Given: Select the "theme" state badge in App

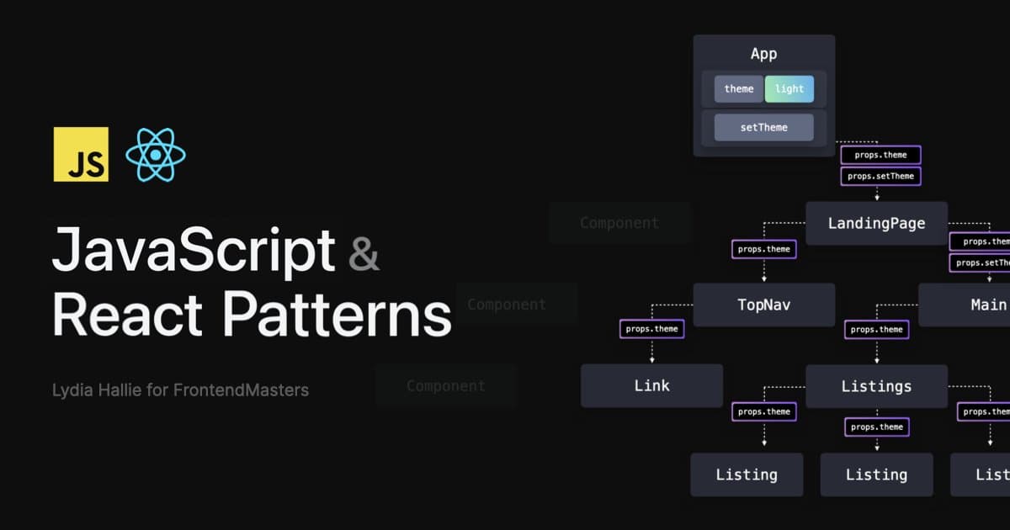Looking at the screenshot, I should [x=738, y=88].
